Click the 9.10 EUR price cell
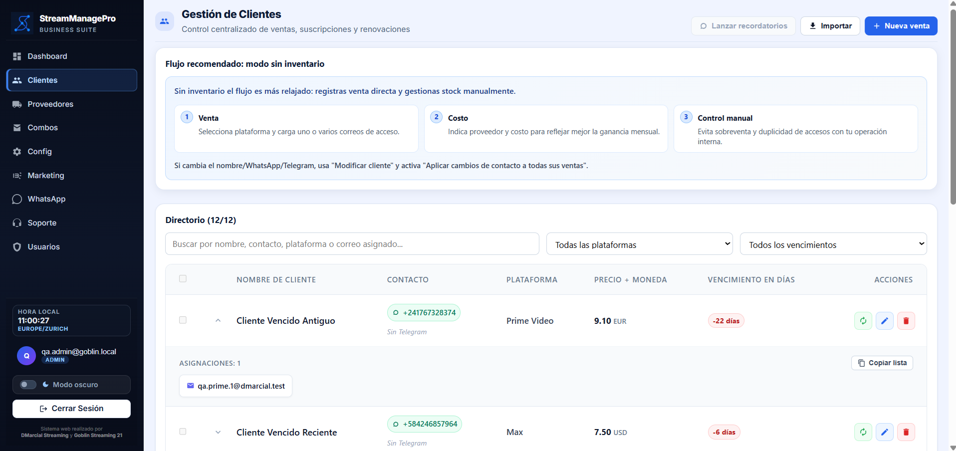The height and width of the screenshot is (451, 956). point(610,321)
